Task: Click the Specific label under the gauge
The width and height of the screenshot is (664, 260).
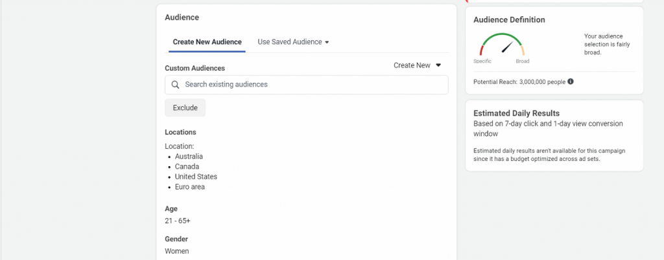Action: click(482, 61)
